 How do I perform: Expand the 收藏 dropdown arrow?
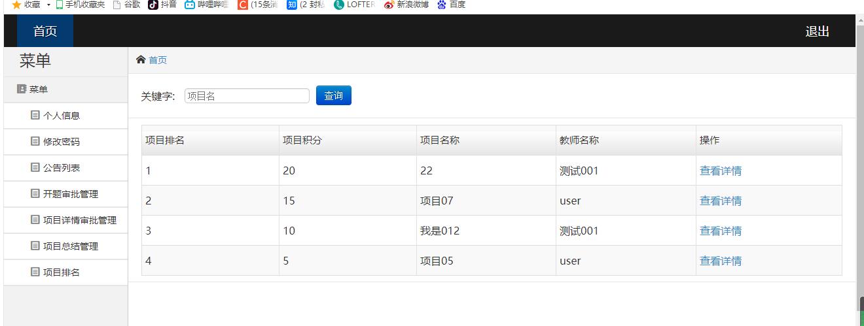[x=48, y=5]
